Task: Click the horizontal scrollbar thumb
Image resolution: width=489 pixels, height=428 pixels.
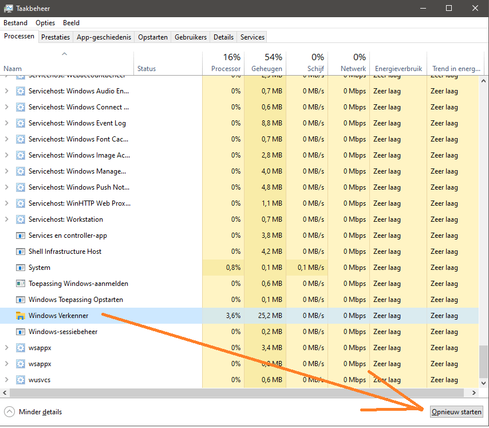Action: coord(237,392)
